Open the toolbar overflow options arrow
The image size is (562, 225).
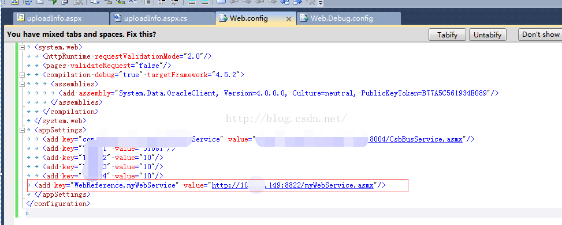coord(320,3)
